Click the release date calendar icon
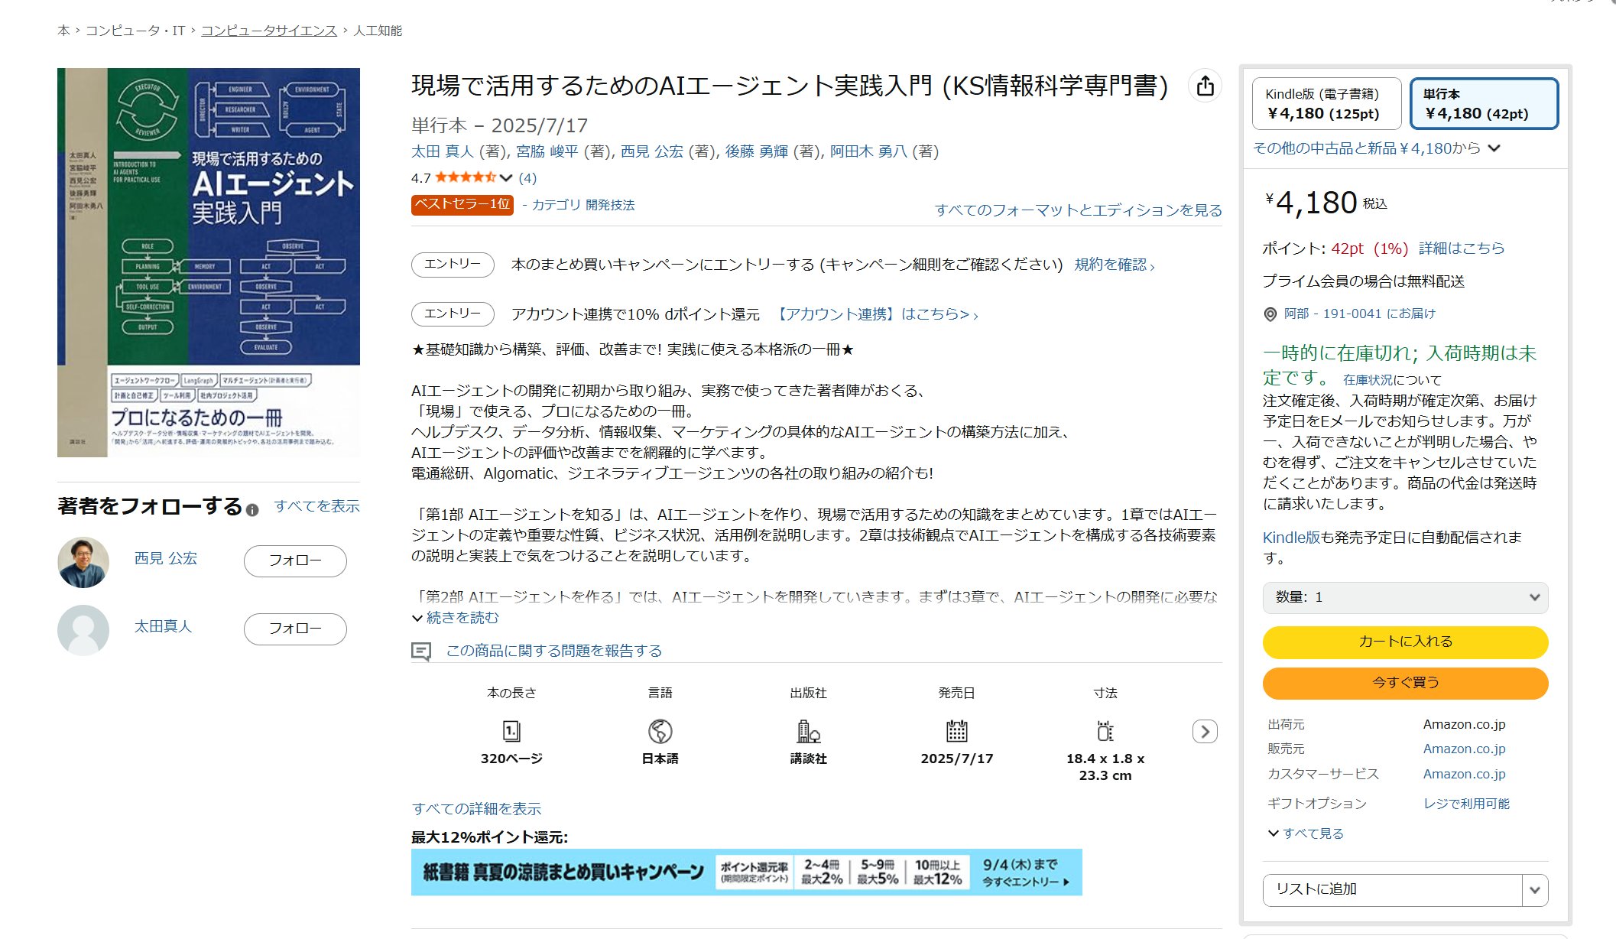The height and width of the screenshot is (939, 1616). 956,731
